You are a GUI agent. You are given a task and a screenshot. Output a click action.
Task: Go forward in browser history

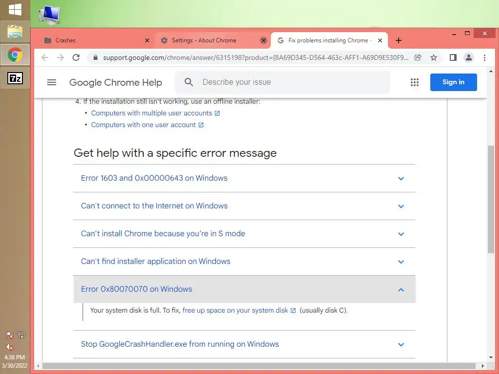[60, 57]
